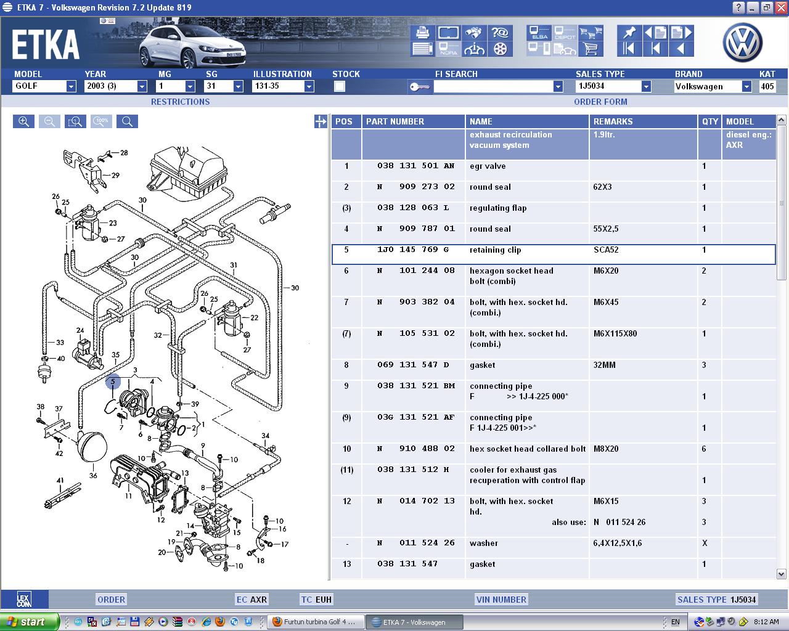Go to next page with right-arrow document icon
Screen dimensions: 789x631
tap(681, 33)
